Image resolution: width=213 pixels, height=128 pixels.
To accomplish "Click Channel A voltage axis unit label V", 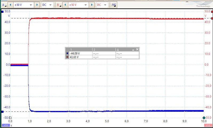I will tap(9, 16).
